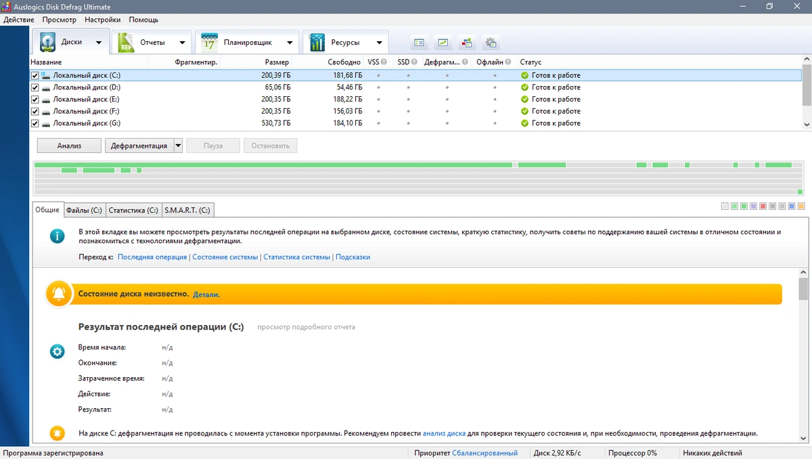The height and width of the screenshot is (459, 812).
Task: Click the help icon next to SSD
Action: 415,62
